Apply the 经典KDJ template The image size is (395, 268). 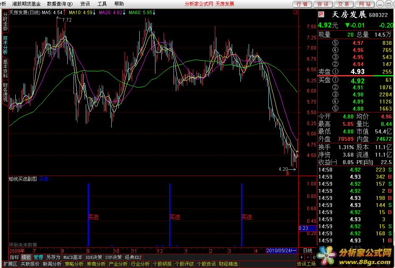tap(133, 257)
